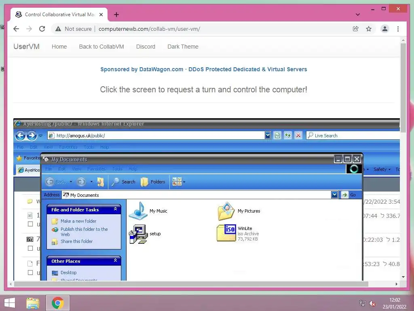This screenshot has height=311, width=414.
Task: Stop loading with IE red X
Action: (x=298, y=136)
